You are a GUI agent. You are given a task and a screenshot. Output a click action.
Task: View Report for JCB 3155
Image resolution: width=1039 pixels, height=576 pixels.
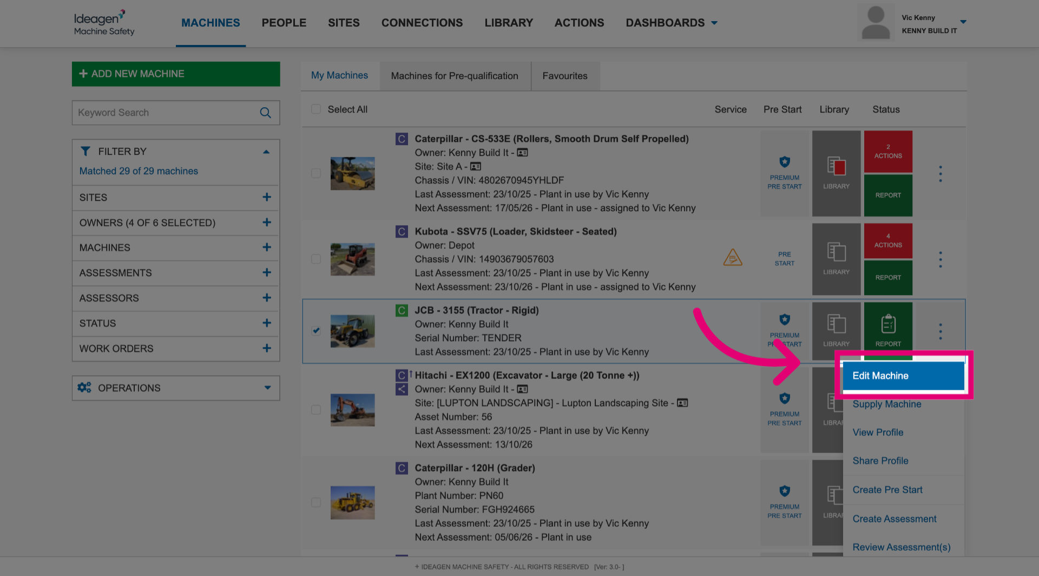point(888,328)
